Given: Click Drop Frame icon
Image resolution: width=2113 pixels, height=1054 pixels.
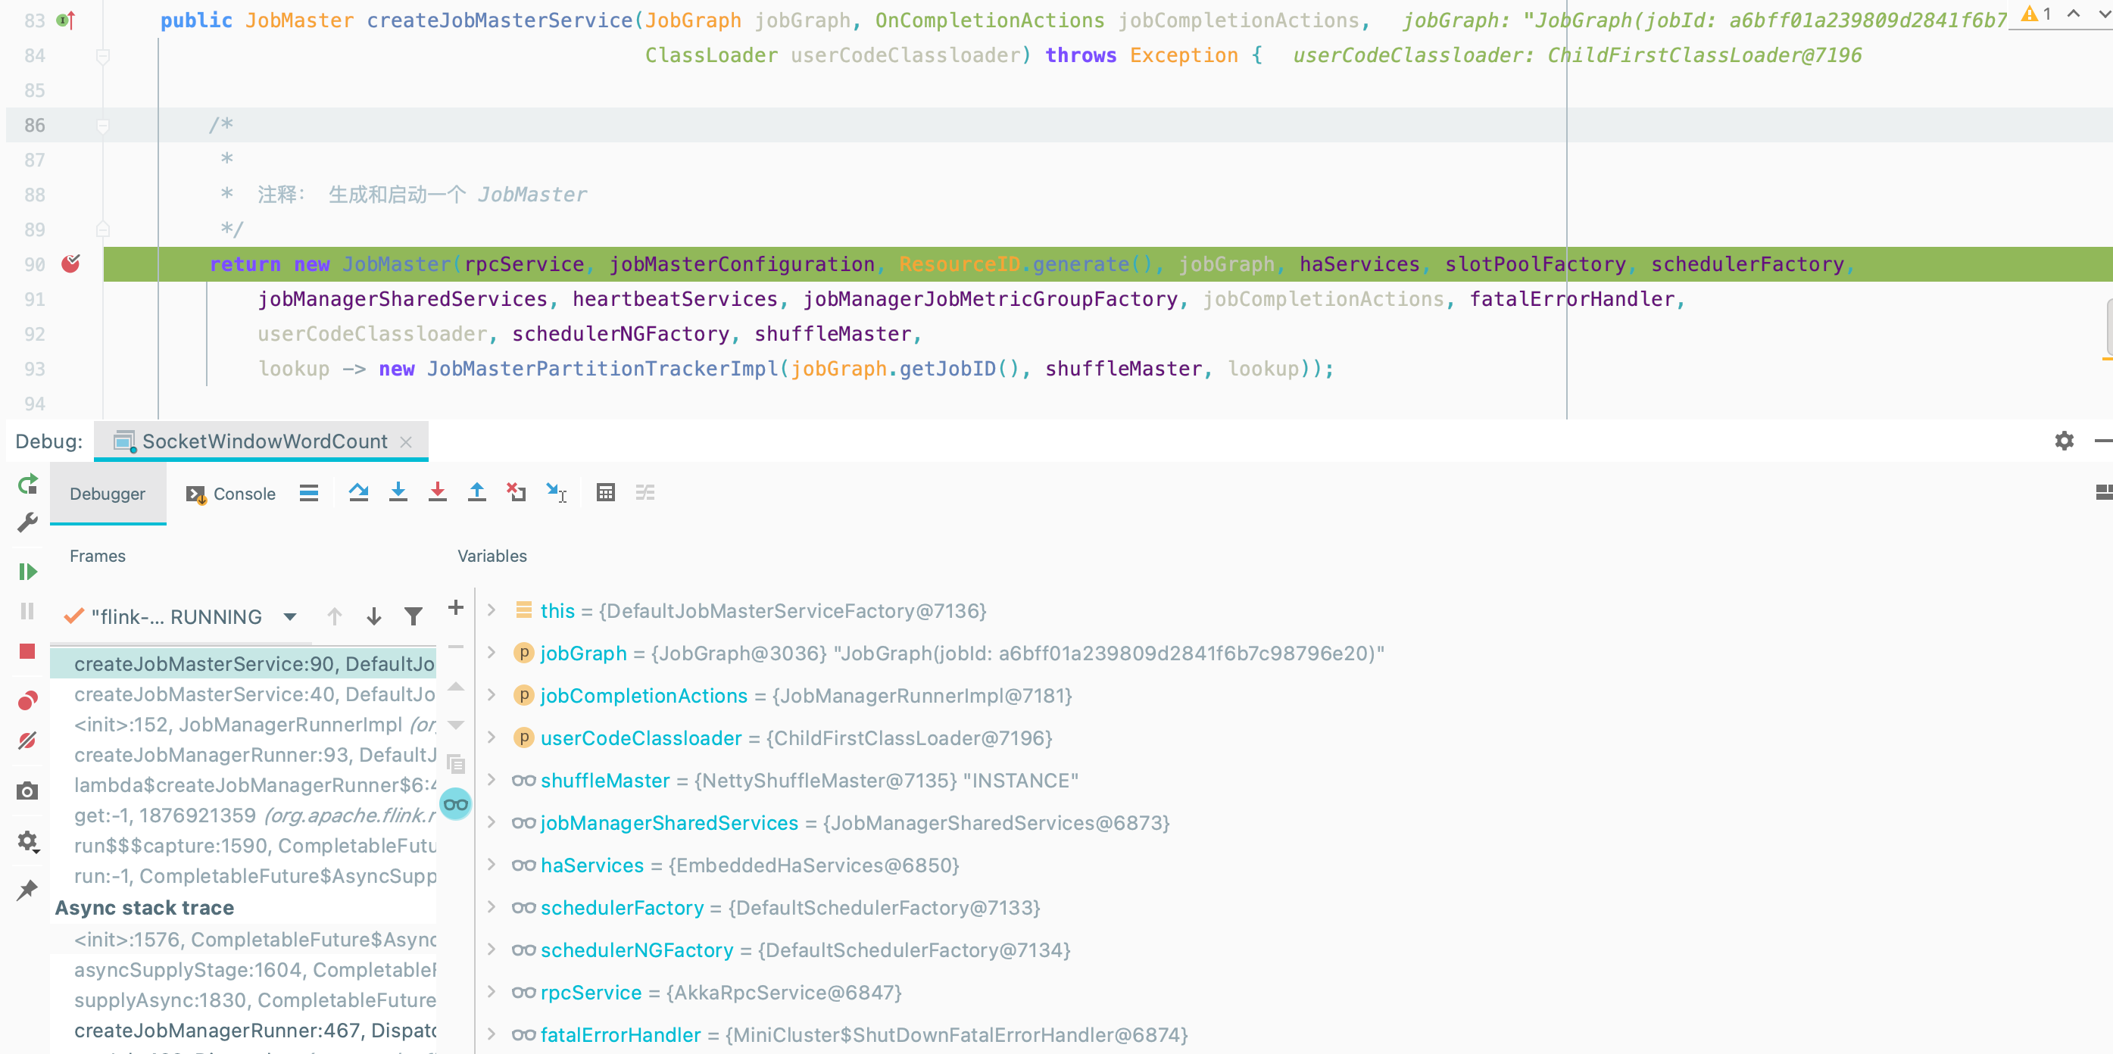Looking at the screenshot, I should coord(516,492).
